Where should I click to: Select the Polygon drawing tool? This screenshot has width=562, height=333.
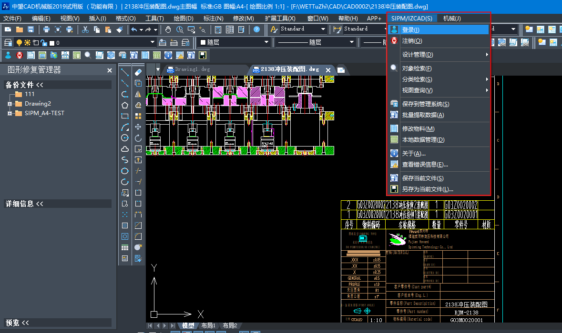125,105
